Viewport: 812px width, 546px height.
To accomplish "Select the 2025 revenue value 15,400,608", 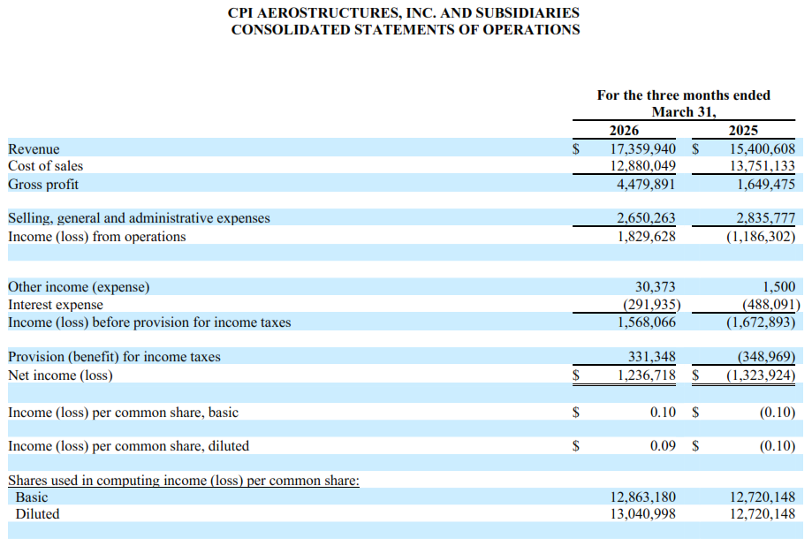I will 763,149.
